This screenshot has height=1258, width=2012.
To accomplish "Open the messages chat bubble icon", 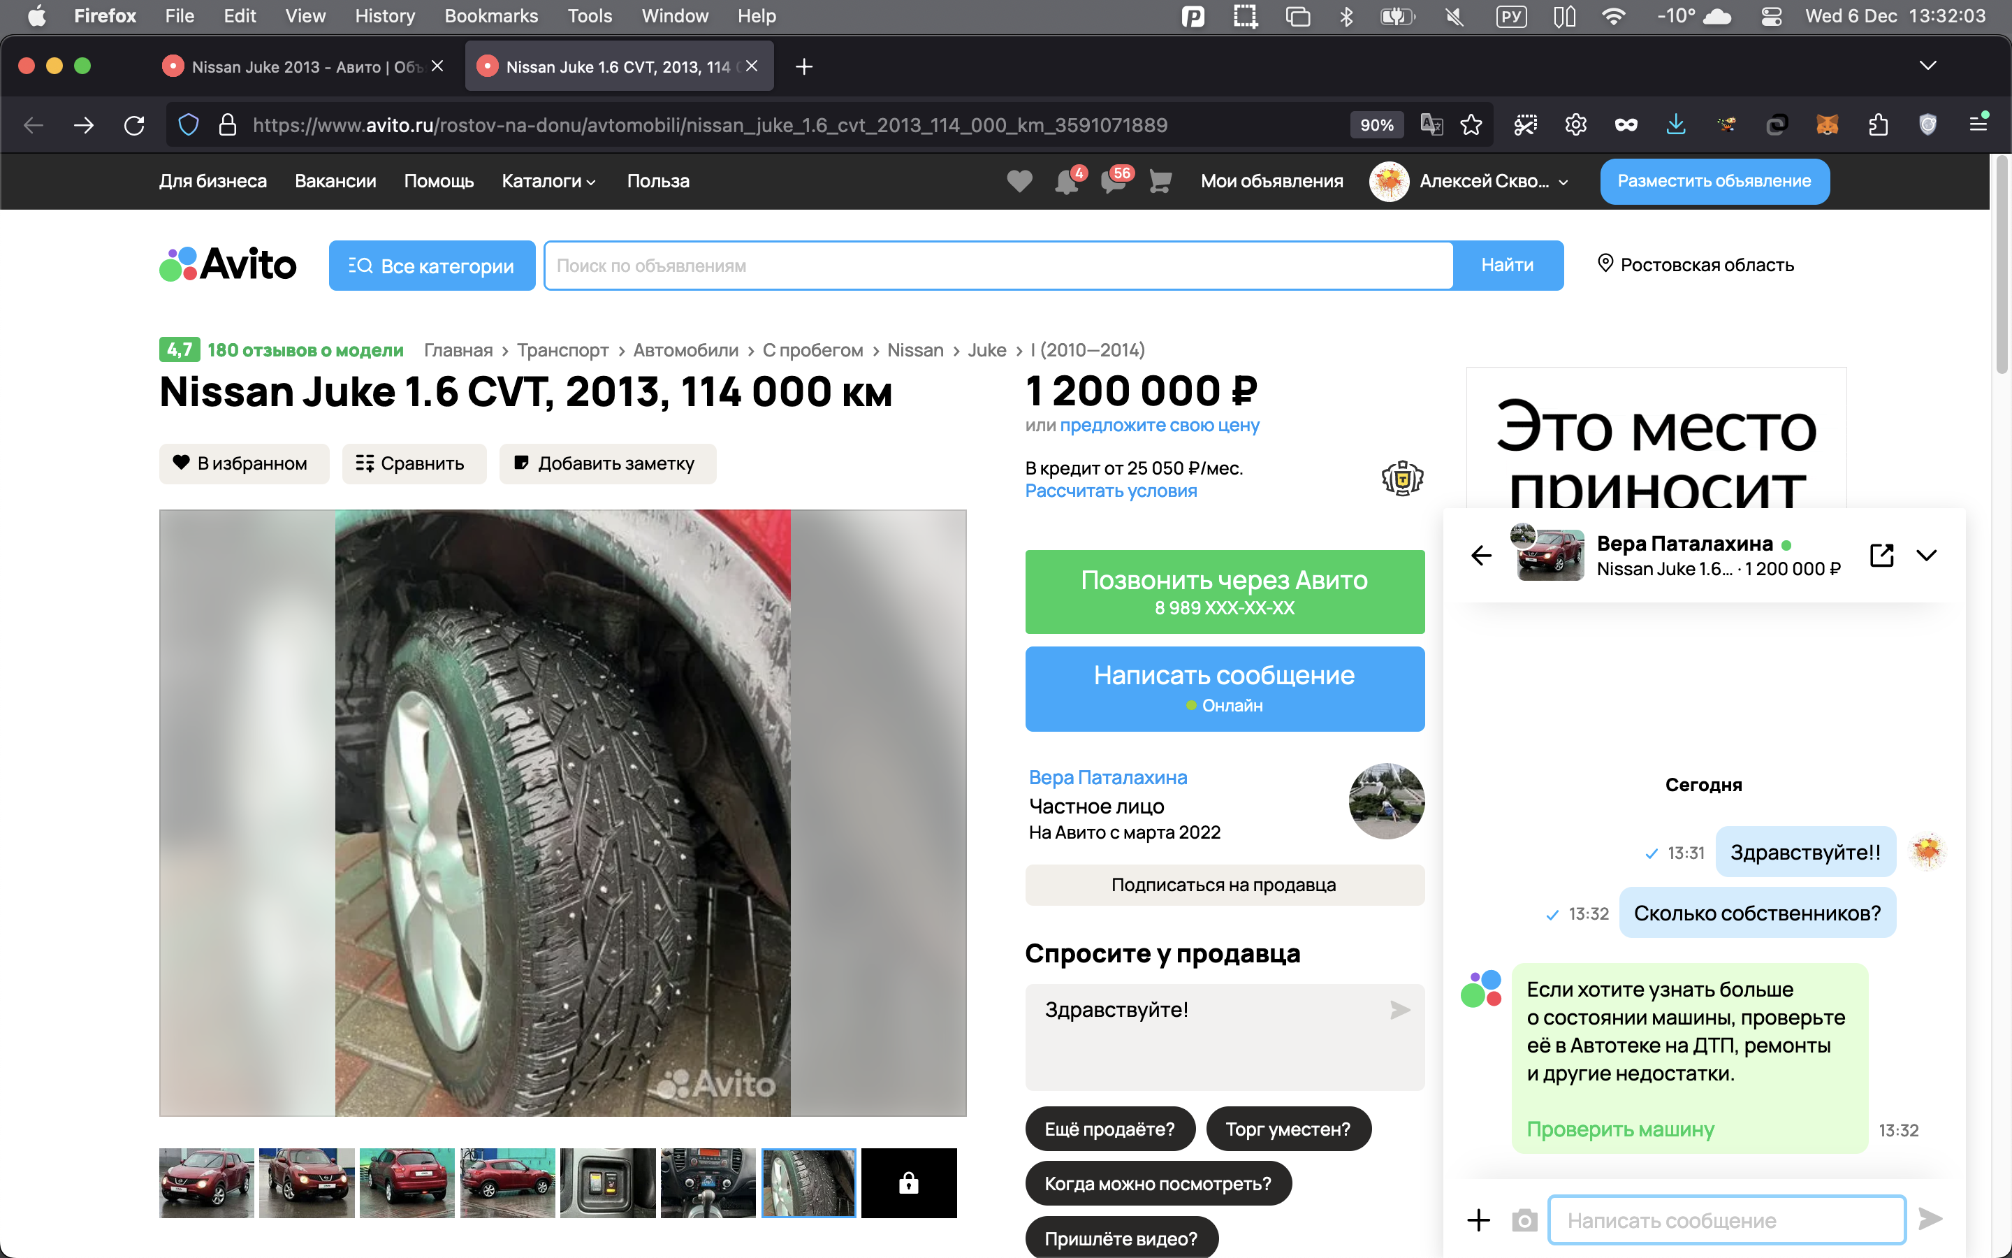I will click(x=1111, y=182).
